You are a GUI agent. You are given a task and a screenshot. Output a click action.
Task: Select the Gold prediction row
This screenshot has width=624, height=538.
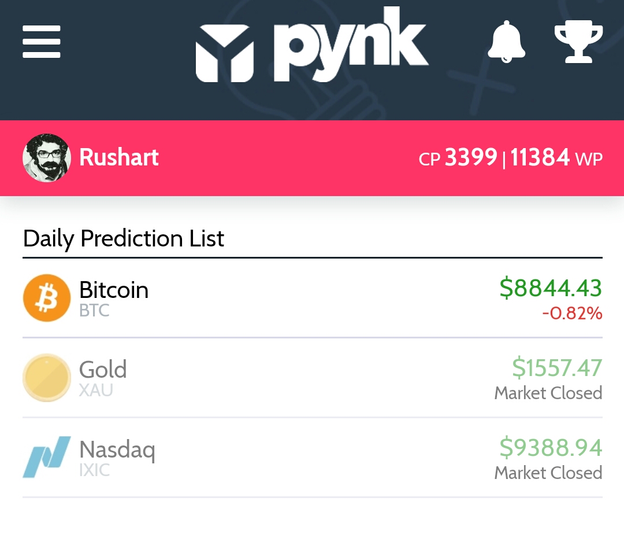click(x=313, y=378)
